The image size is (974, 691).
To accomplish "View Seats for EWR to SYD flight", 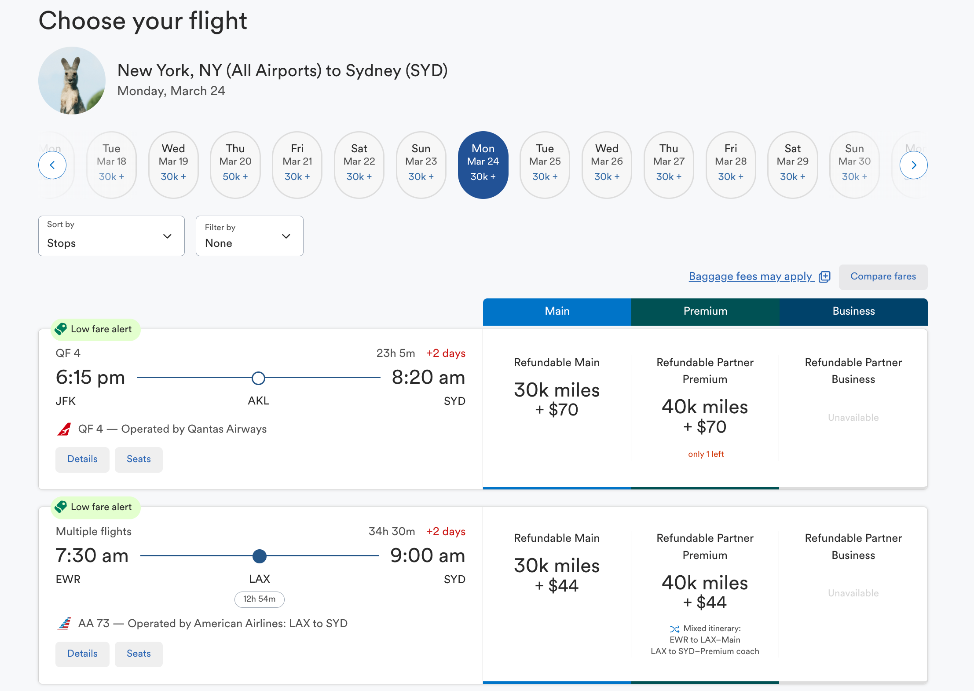I will [139, 654].
